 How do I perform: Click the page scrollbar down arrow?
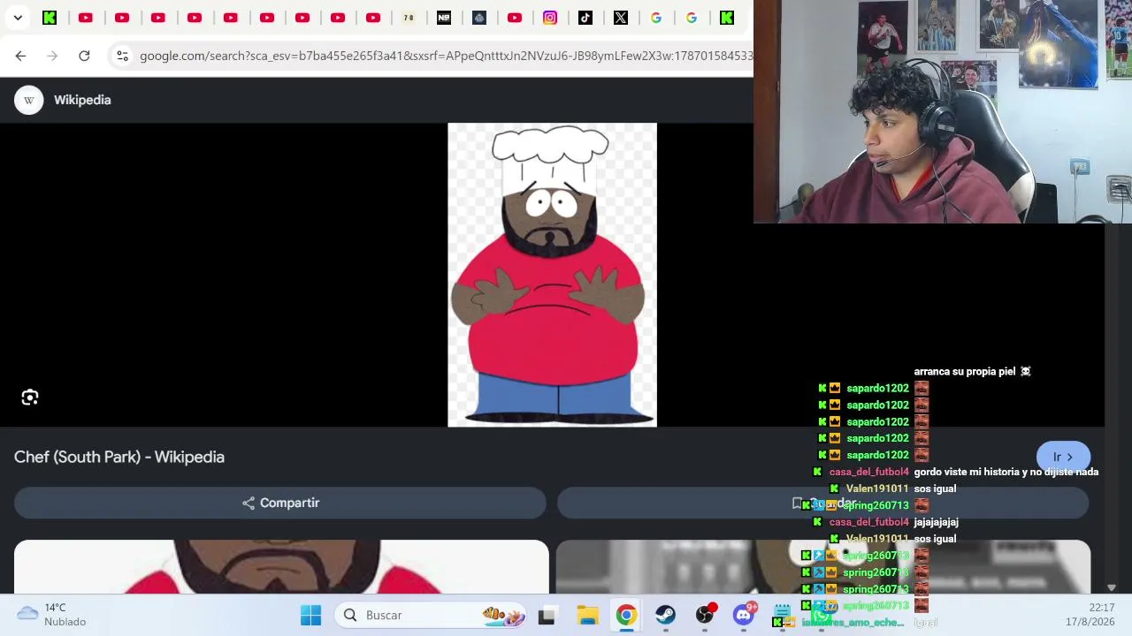[x=1112, y=587]
